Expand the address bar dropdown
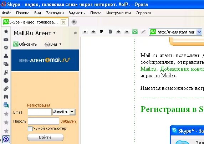Image resolution: width=204 pixels, height=144 pixels. pos(199,32)
